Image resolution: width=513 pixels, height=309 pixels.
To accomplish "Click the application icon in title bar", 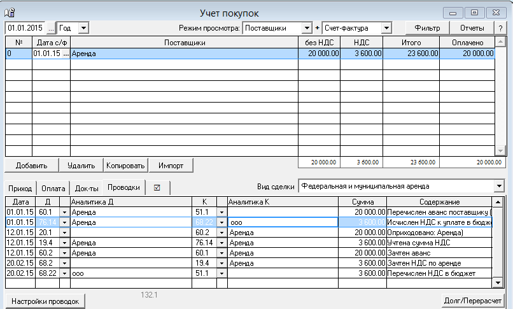I will (x=10, y=12).
